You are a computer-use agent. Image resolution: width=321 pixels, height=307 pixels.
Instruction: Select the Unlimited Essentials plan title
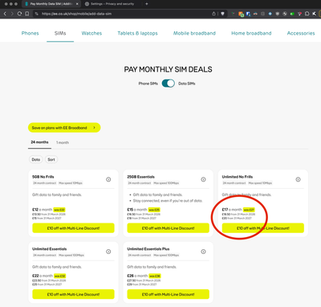pos(50,249)
